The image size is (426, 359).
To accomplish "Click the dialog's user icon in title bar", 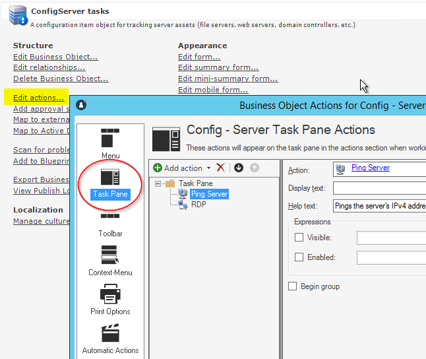I will click(x=81, y=105).
